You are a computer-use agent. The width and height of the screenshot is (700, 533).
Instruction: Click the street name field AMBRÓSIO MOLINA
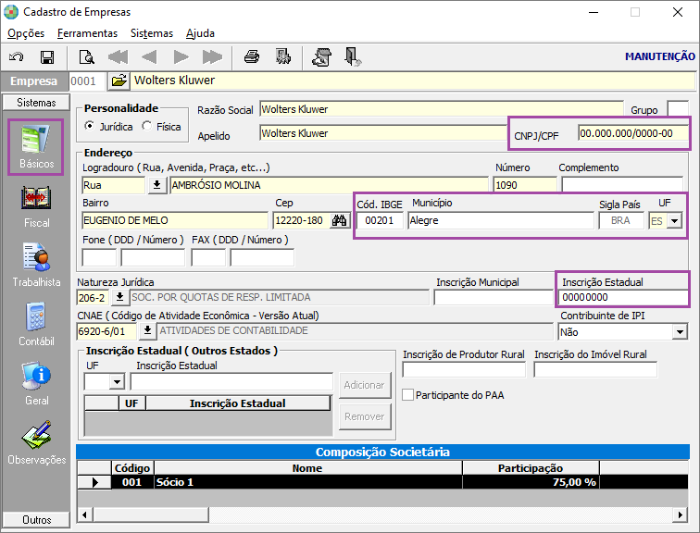pos(329,185)
